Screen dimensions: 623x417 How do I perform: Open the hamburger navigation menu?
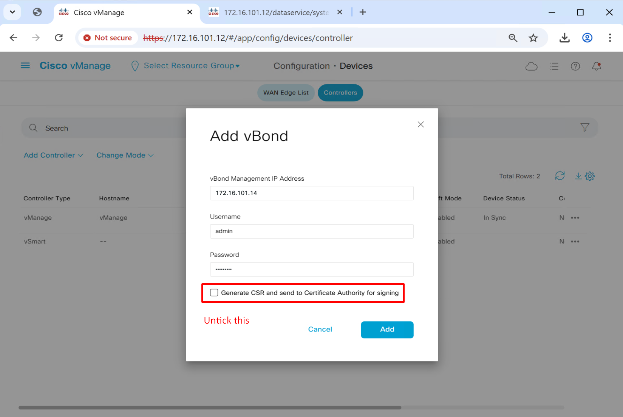click(25, 66)
